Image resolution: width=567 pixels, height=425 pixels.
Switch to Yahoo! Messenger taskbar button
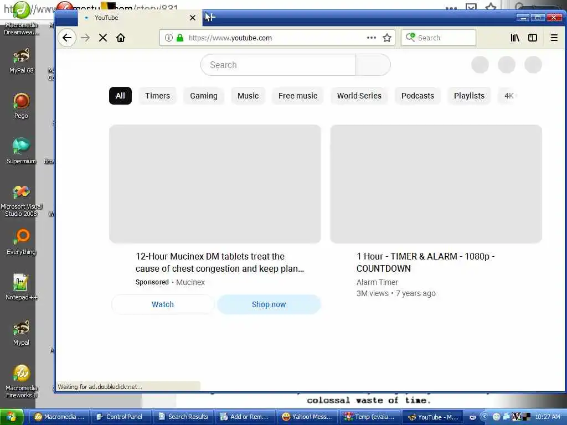tap(307, 417)
